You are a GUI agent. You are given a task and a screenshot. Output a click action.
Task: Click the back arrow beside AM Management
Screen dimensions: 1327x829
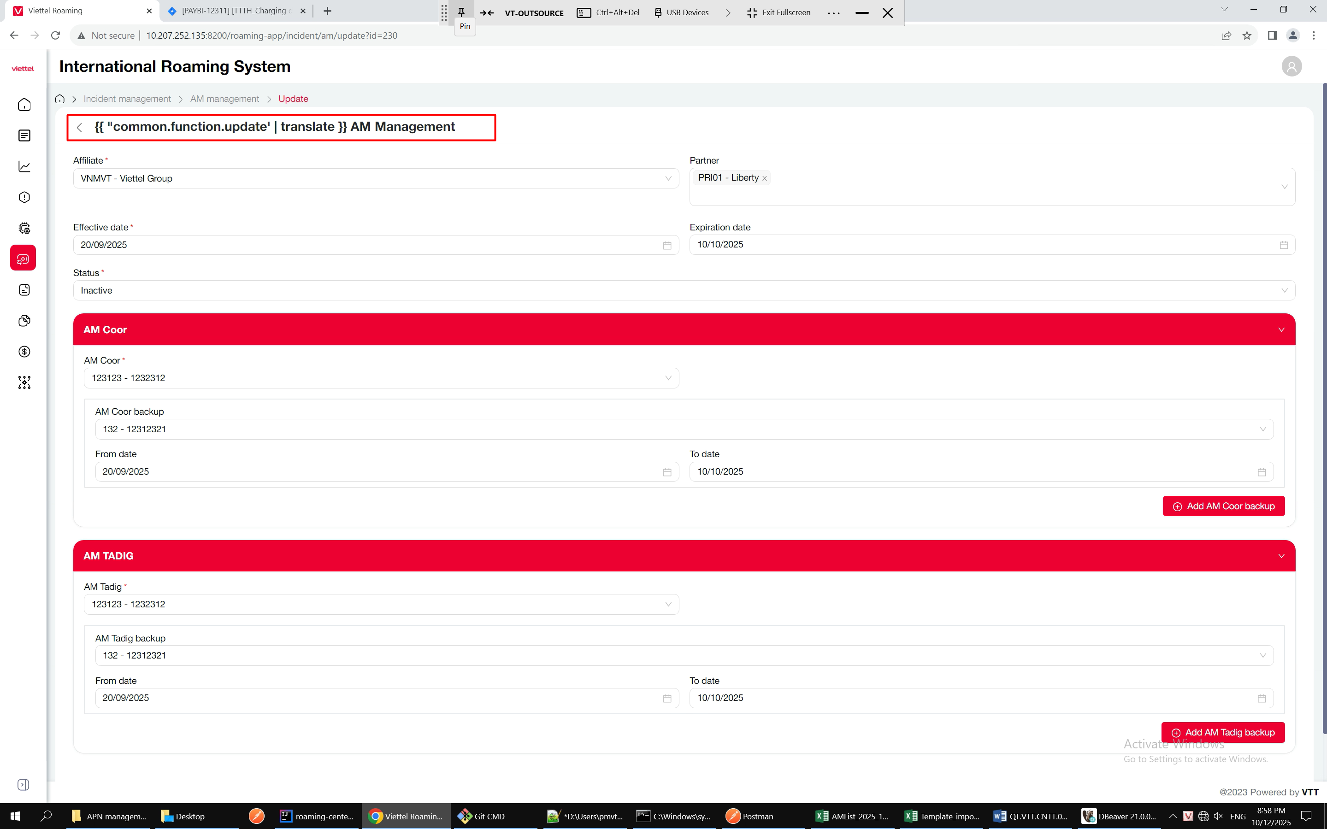pyautogui.click(x=80, y=127)
